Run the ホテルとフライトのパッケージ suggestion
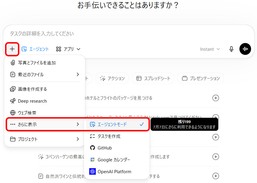The width and height of the screenshot is (257, 183). pyautogui.click(x=216, y=98)
